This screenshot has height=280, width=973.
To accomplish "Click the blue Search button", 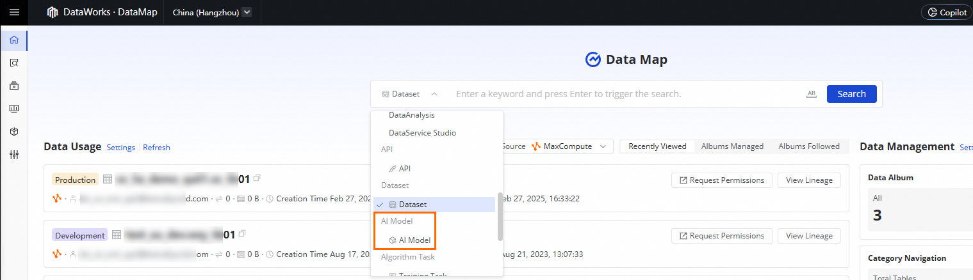I will click(851, 94).
